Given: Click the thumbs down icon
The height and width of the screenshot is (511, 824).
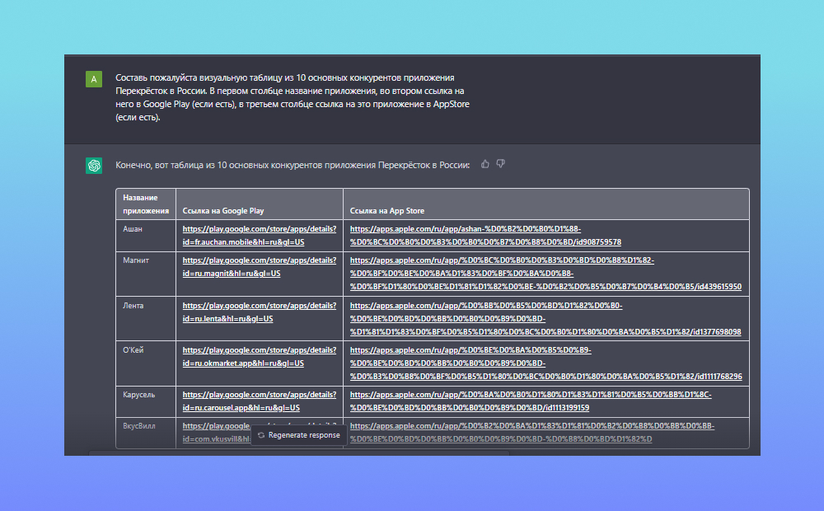Looking at the screenshot, I should coord(501,164).
